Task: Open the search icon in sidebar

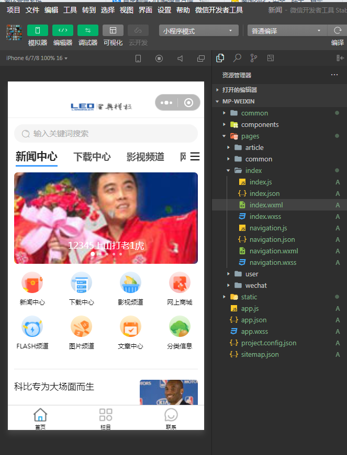Action: pos(237,58)
